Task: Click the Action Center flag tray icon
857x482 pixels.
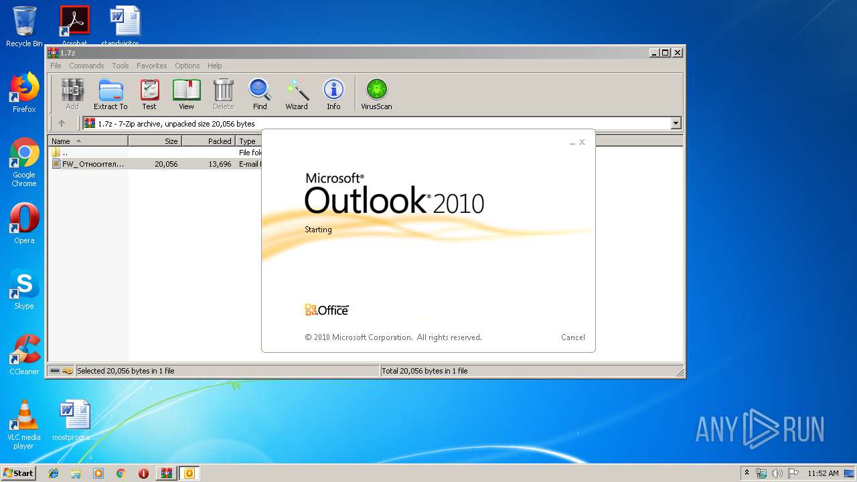Action: [x=793, y=473]
